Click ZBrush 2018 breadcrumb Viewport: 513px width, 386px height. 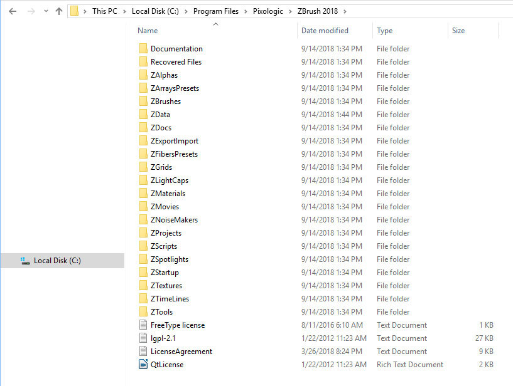point(318,11)
